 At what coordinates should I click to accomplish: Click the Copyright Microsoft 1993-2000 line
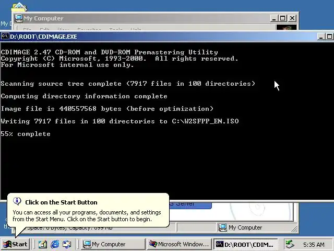pyautogui.click(x=120, y=59)
